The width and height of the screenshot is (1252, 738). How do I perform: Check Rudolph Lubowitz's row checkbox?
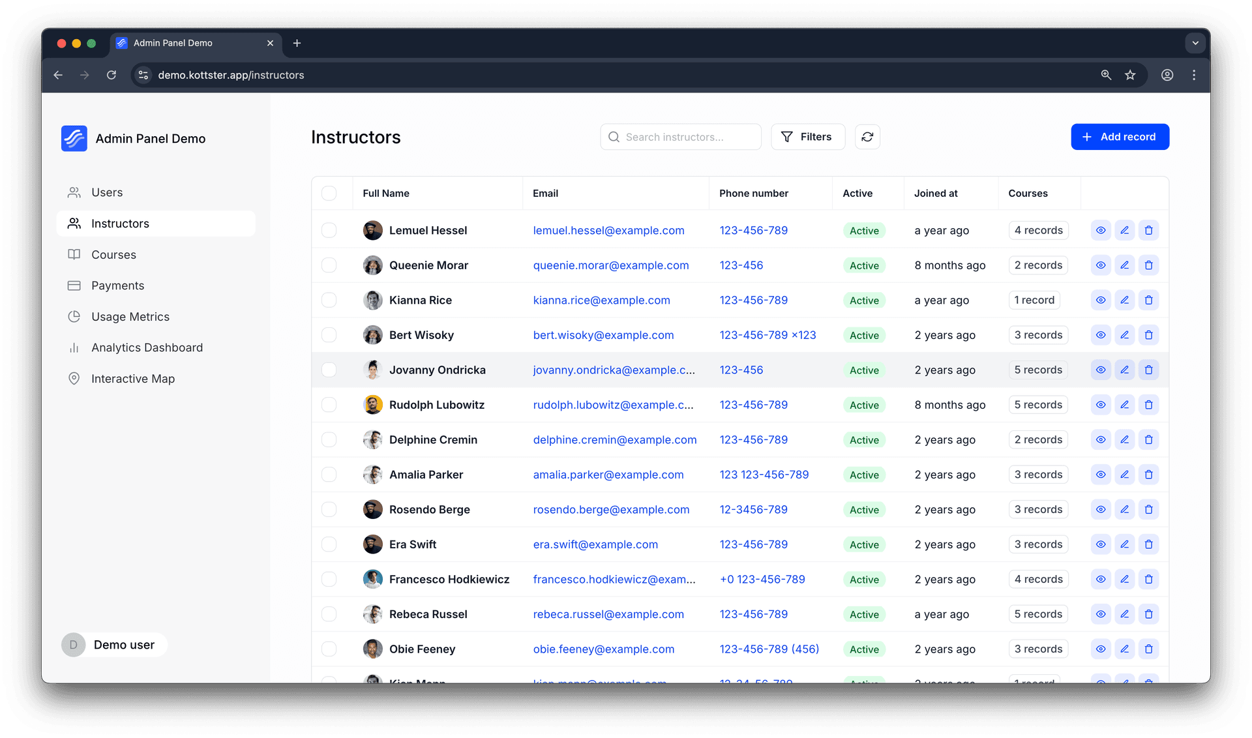(329, 405)
